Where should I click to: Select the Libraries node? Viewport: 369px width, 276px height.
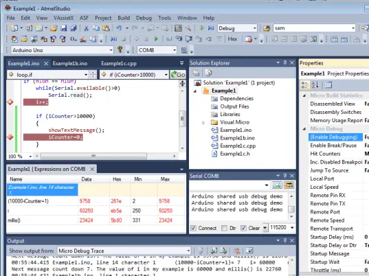coord(230,114)
